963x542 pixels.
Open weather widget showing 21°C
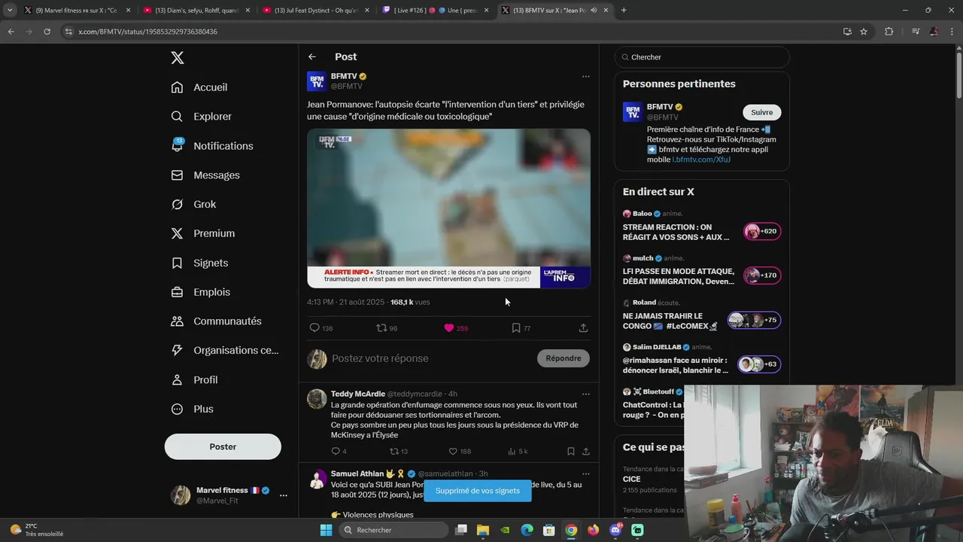(38, 530)
